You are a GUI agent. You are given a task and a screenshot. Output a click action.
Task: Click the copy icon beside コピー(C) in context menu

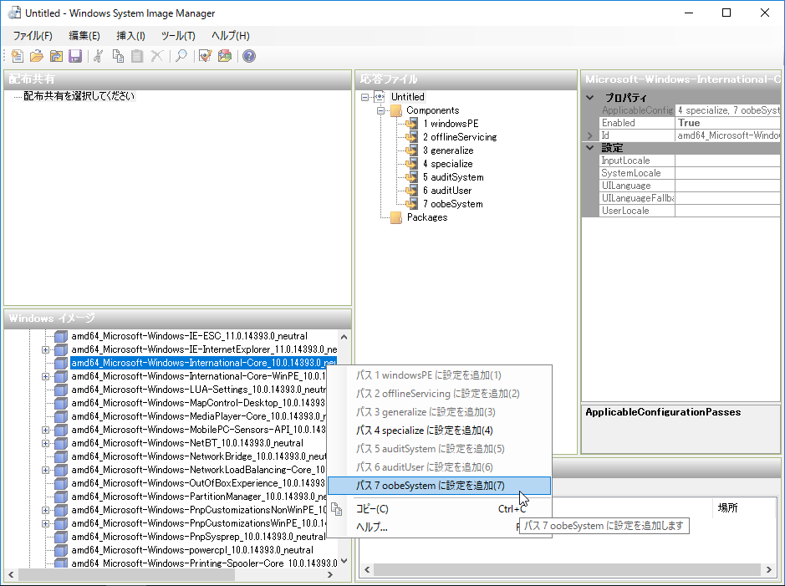click(337, 509)
